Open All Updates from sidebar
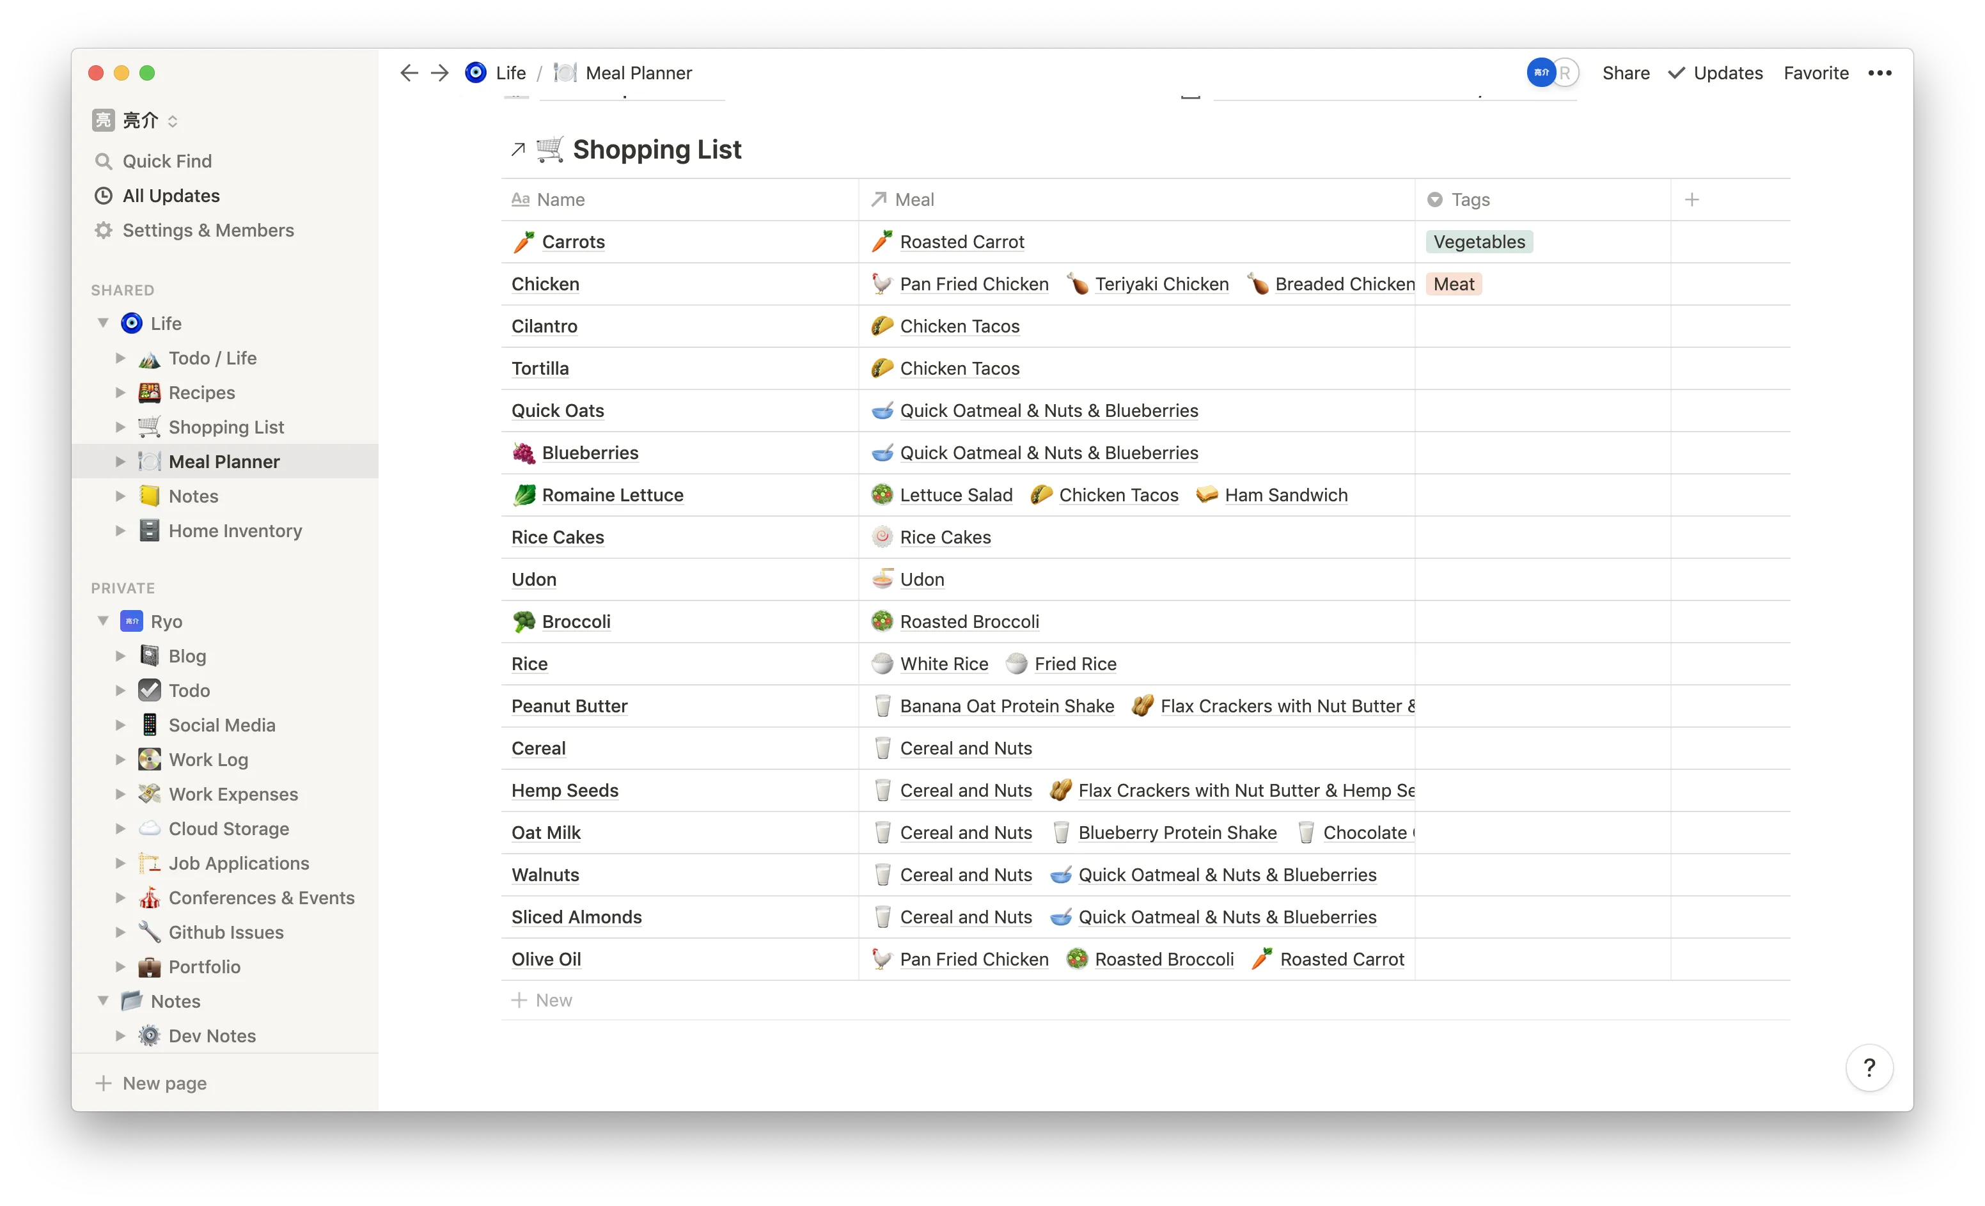 click(171, 195)
